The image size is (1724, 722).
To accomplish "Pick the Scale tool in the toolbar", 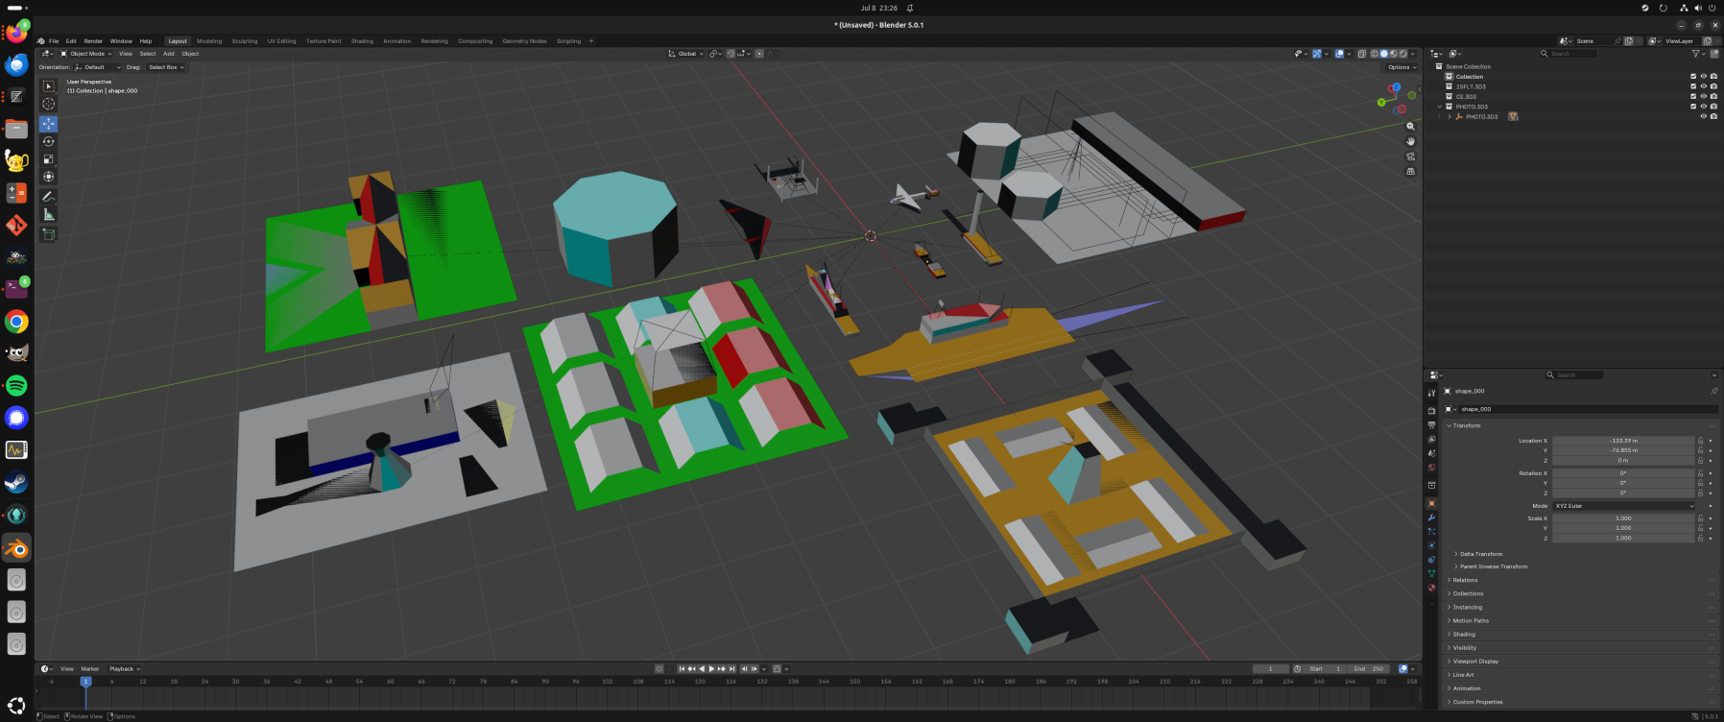I will coord(49,159).
